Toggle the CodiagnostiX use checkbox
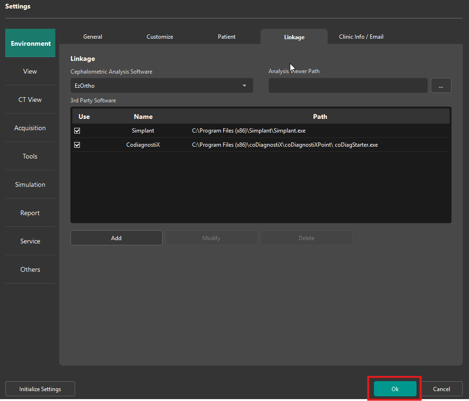Image resolution: width=469 pixels, height=401 pixels. click(x=77, y=145)
